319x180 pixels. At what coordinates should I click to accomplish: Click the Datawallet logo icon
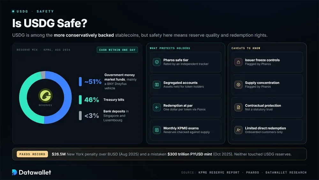14,172
